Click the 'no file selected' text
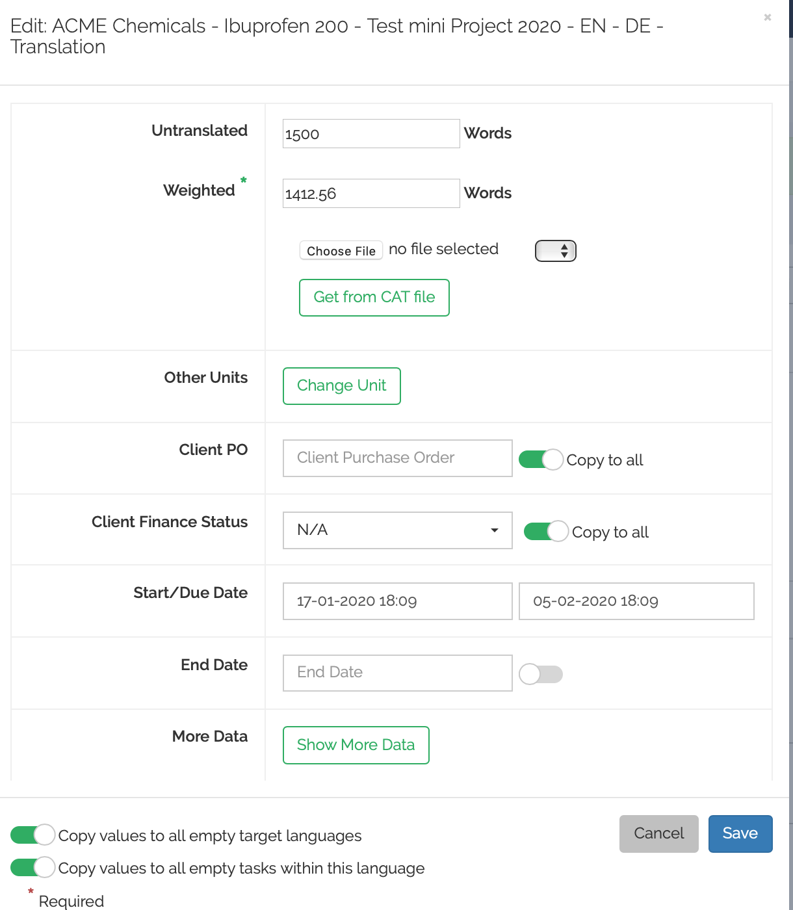 click(443, 249)
